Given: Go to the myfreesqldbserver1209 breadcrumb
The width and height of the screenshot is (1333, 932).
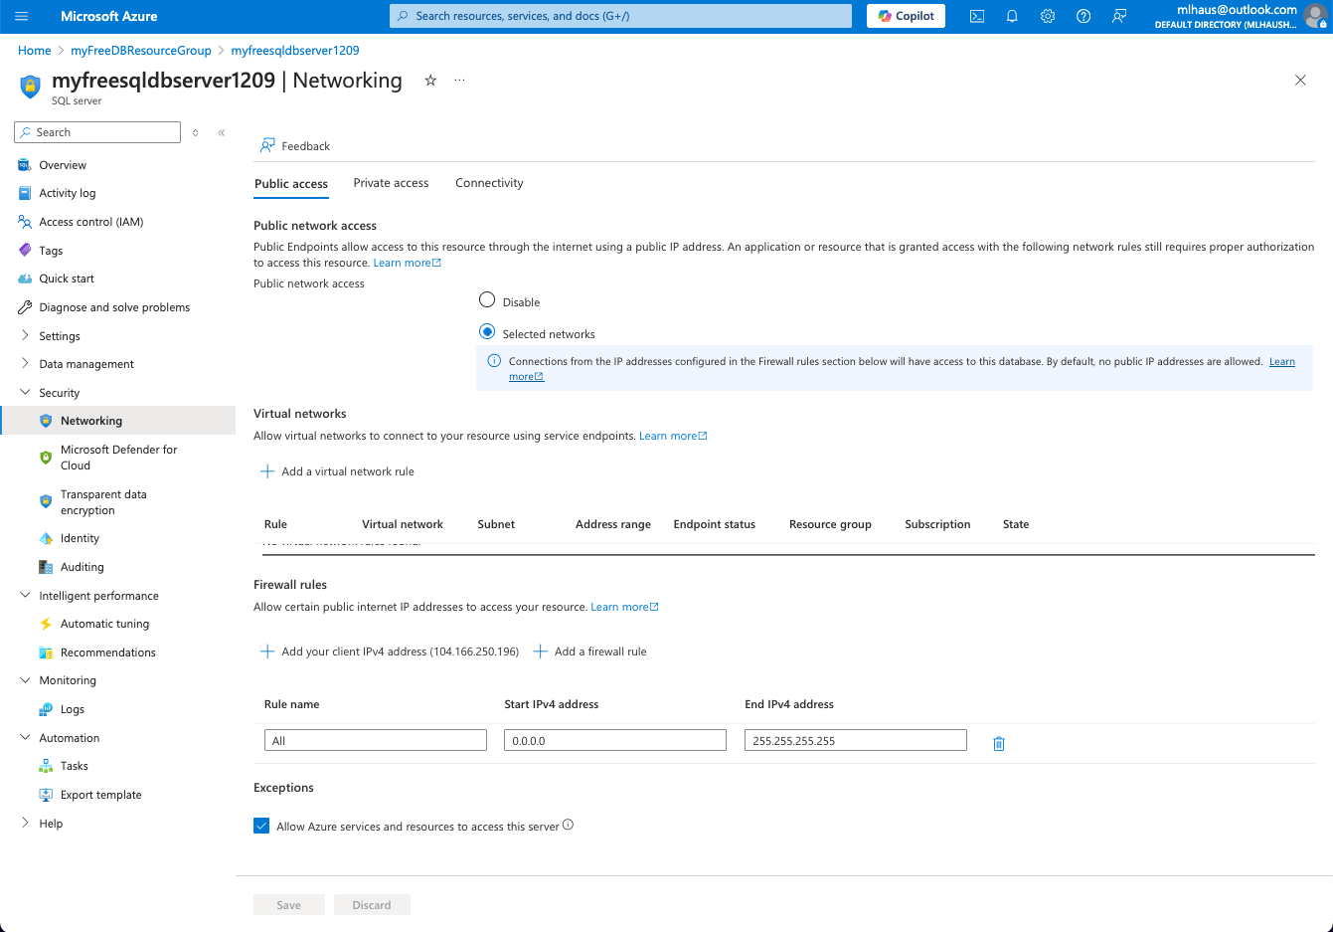Looking at the screenshot, I should pyautogui.click(x=295, y=50).
